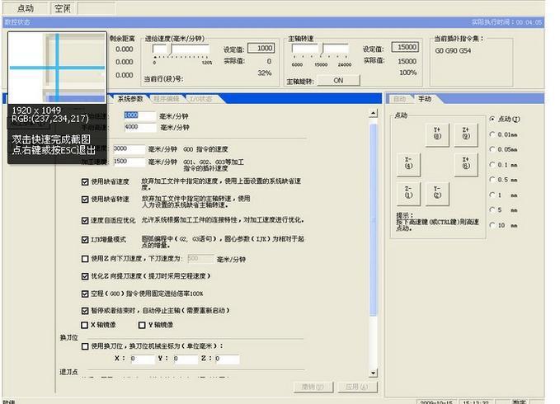This screenshot has height=404, width=560.
Task: Switch to the 系统参数 tab
Action: [x=130, y=99]
